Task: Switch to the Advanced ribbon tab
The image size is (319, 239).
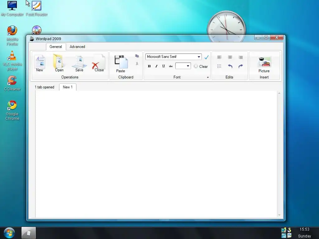Action: tap(77, 47)
